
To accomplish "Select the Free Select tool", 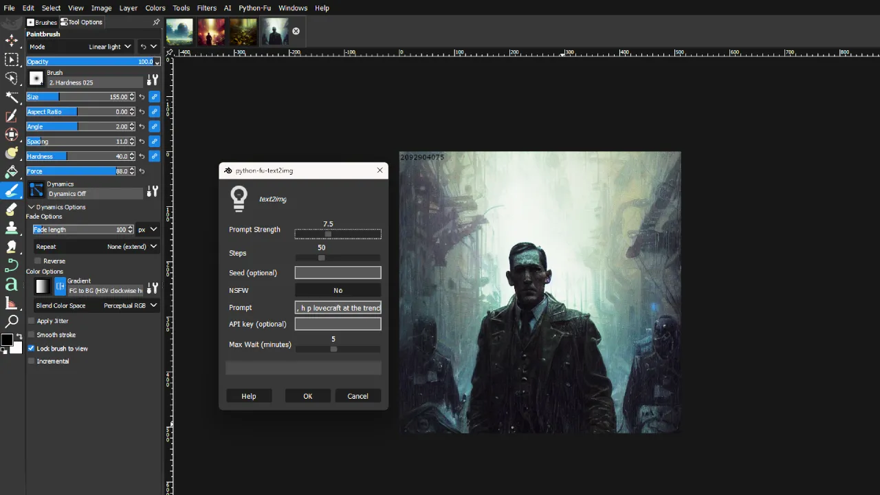I will 11,77.
